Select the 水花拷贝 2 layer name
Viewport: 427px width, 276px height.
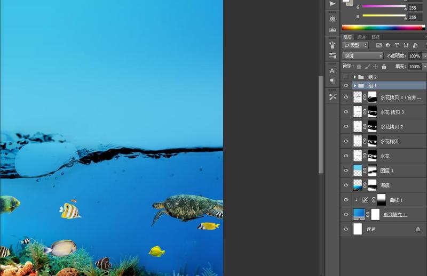click(x=392, y=127)
